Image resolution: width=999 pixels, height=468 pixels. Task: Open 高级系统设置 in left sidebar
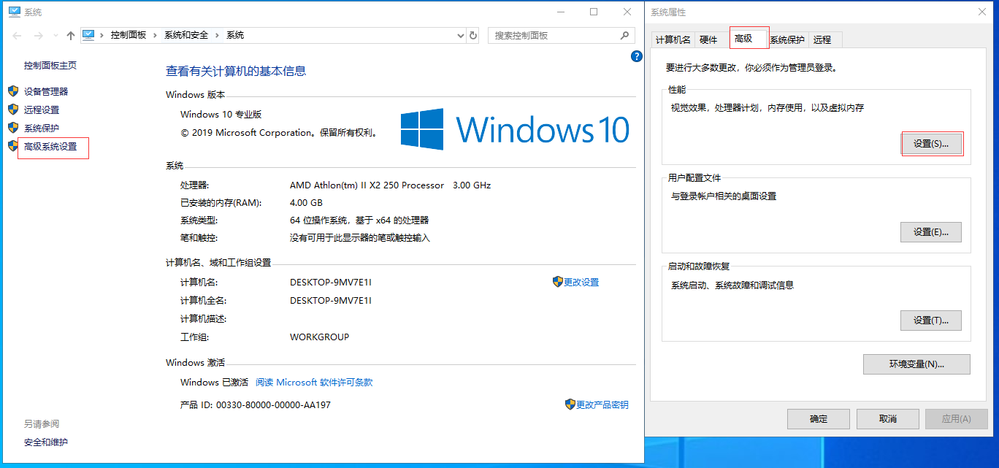[x=50, y=147]
